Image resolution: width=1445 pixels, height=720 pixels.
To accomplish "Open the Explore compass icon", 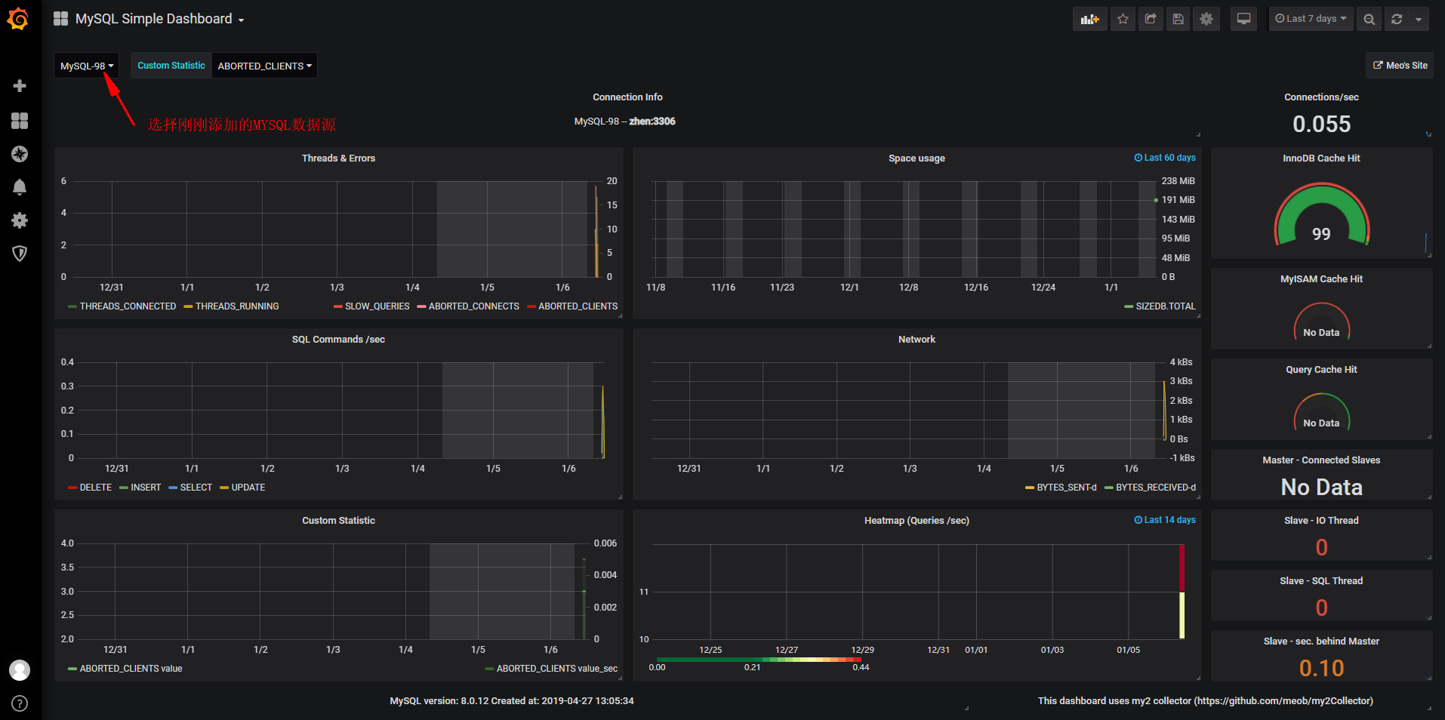I will pos(20,154).
